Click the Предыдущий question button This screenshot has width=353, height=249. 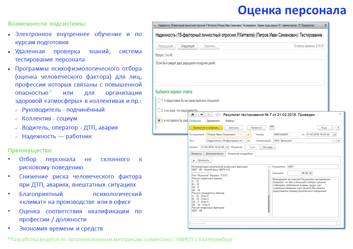[x=165, y=46]
